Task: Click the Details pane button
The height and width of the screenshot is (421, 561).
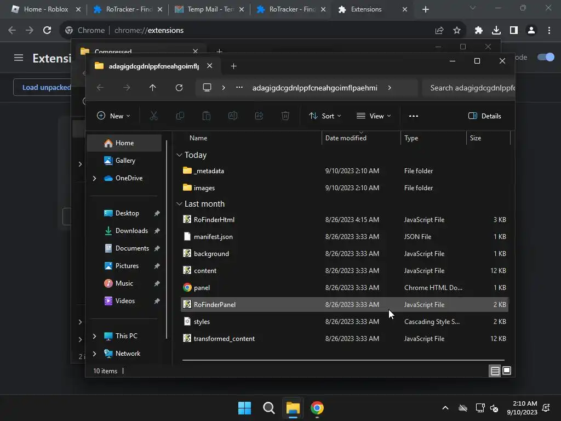Action: point(484,116)
